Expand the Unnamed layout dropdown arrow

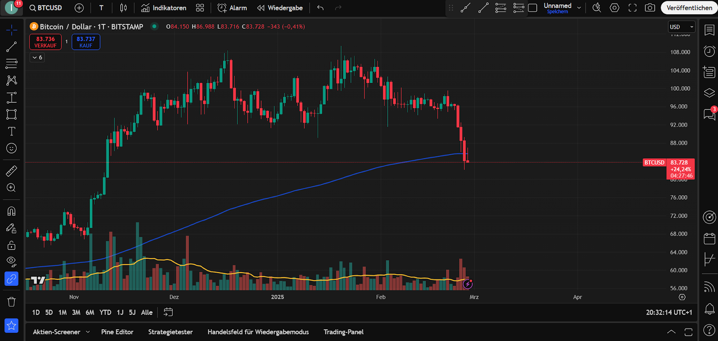tap(579, 8)
